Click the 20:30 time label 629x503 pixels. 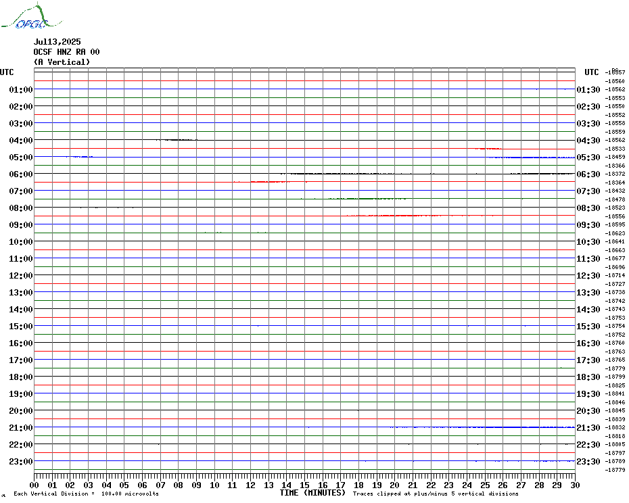[x=588, y=411]
